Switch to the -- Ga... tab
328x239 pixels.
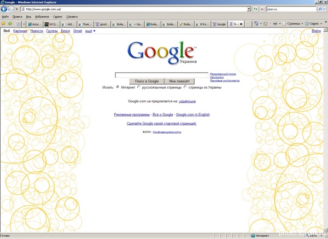coord(136,24)
